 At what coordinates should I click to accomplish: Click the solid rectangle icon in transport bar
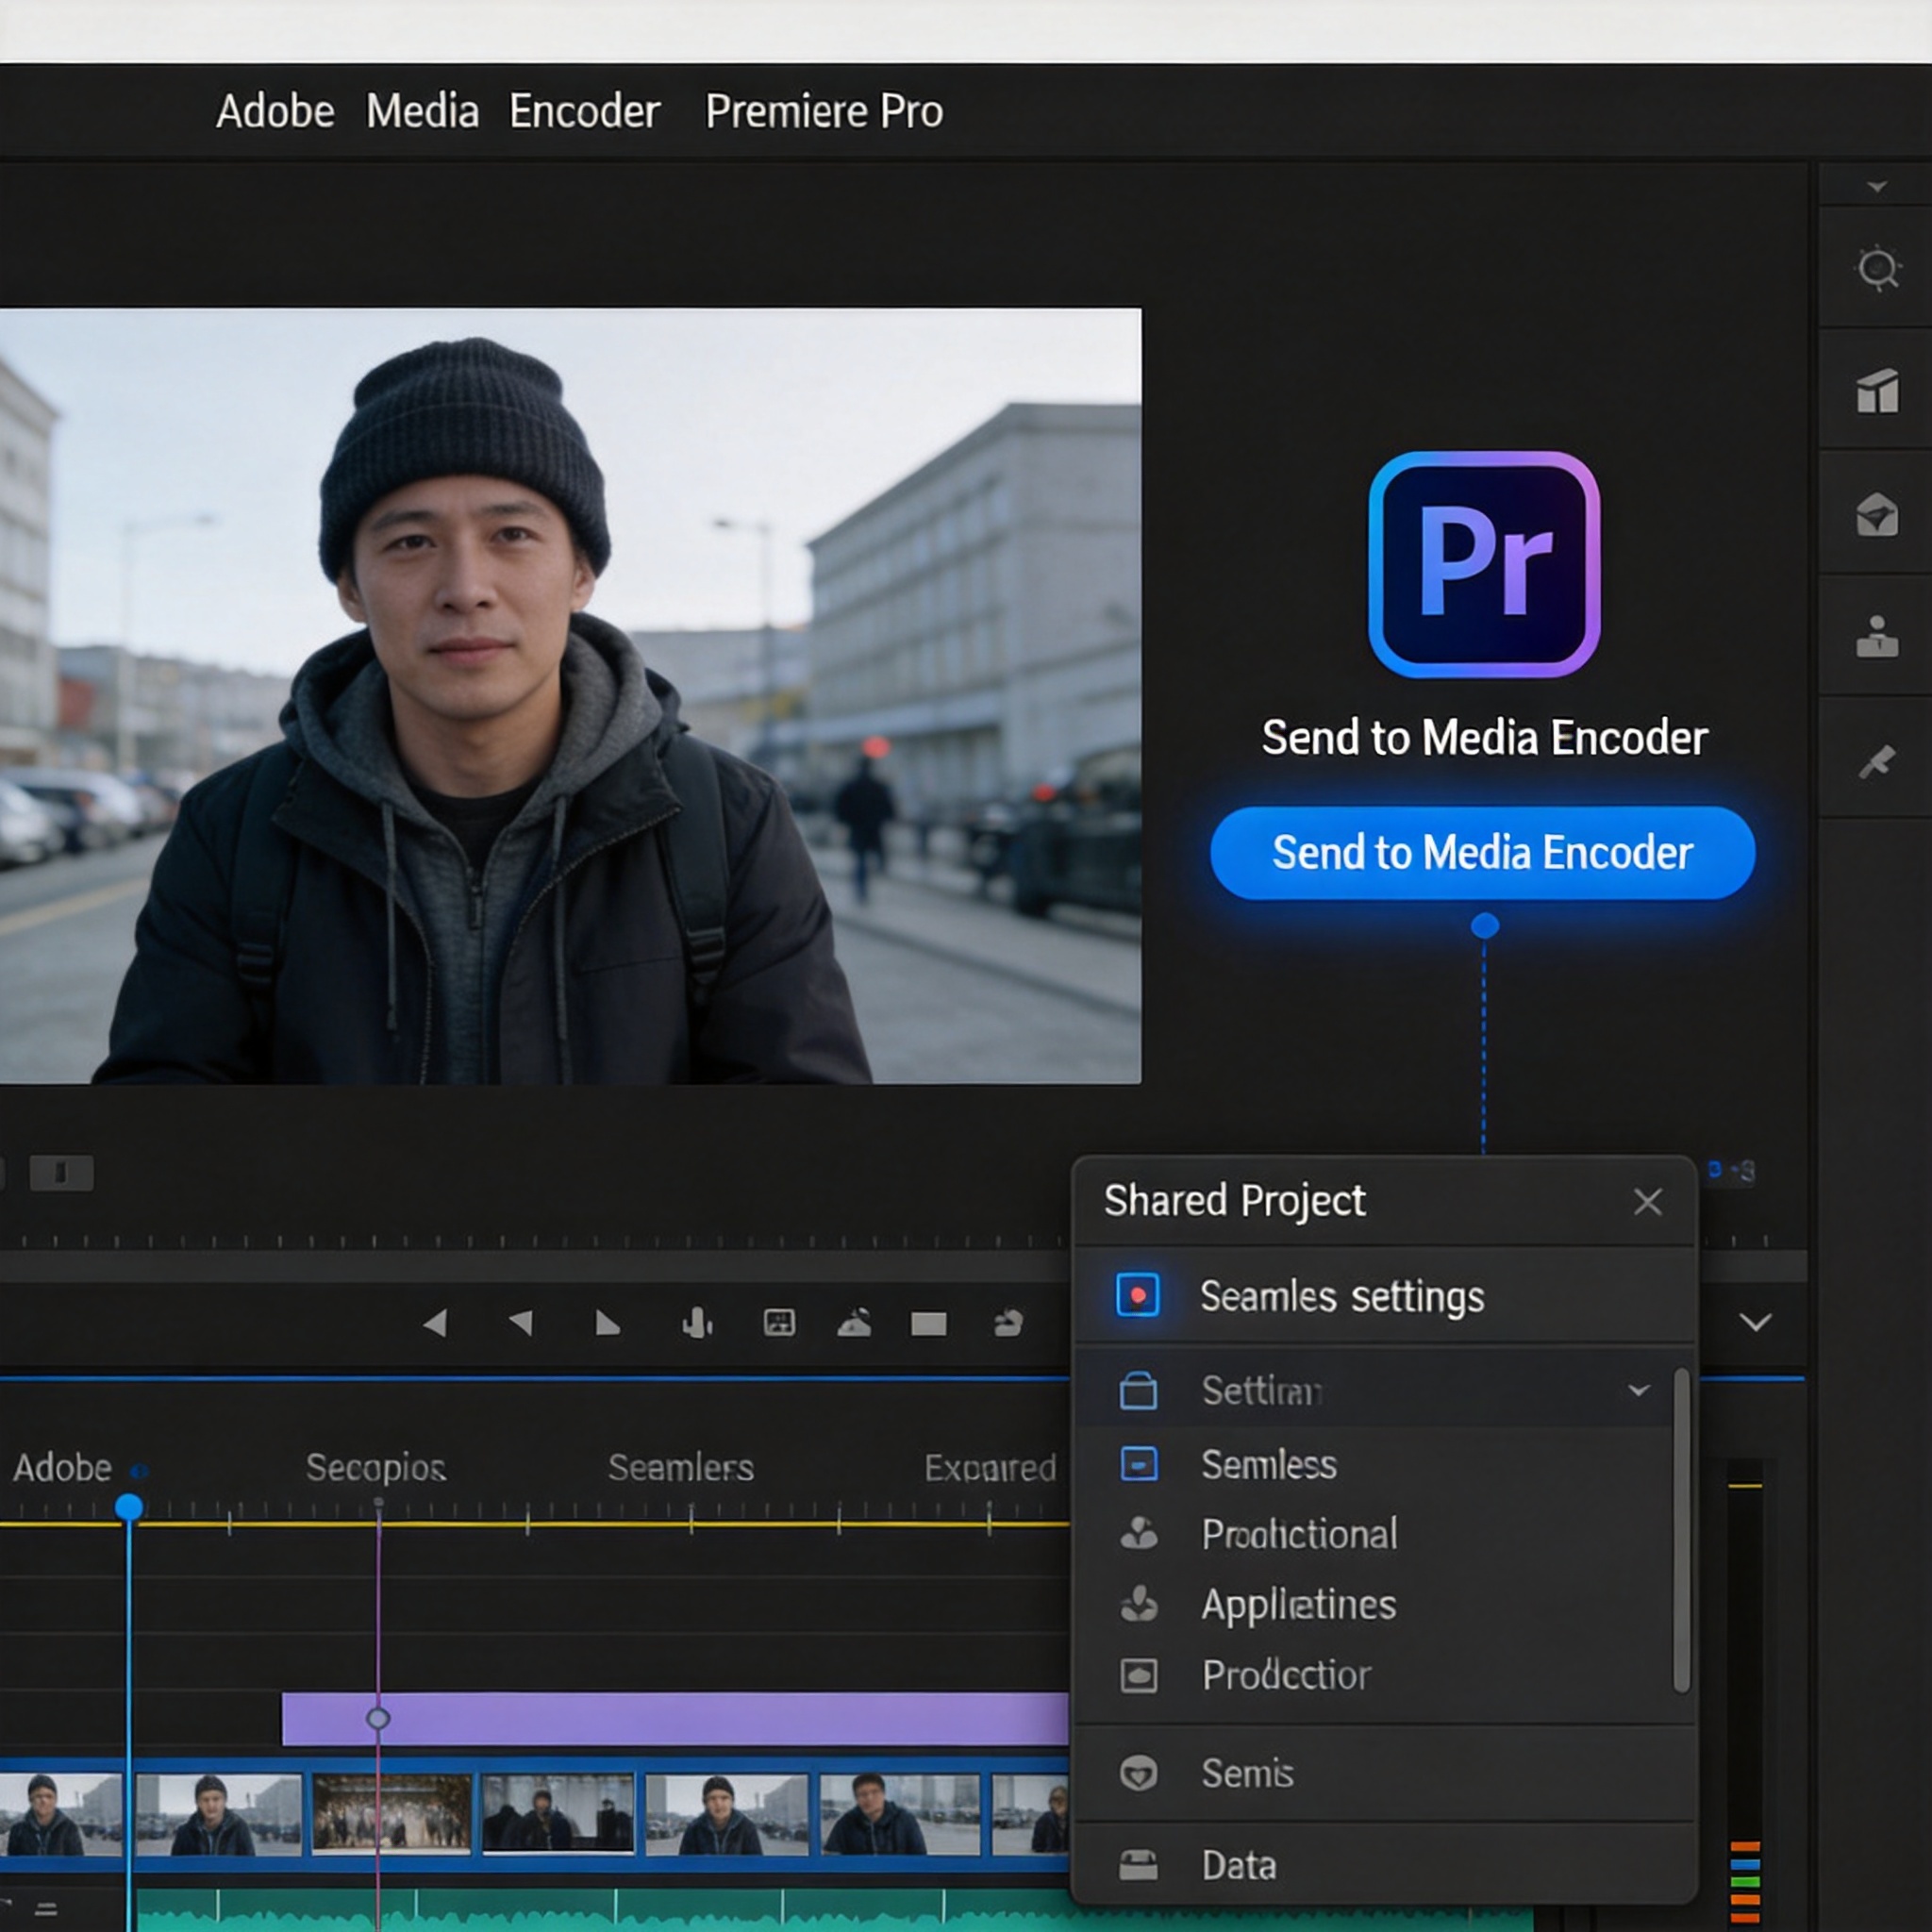pos(929,1324)
